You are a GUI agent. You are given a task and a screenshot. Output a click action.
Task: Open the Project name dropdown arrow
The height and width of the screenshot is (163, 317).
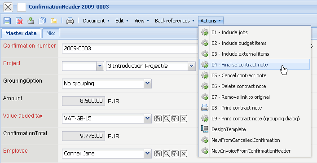pyautogui.click(x=191, y=66)
